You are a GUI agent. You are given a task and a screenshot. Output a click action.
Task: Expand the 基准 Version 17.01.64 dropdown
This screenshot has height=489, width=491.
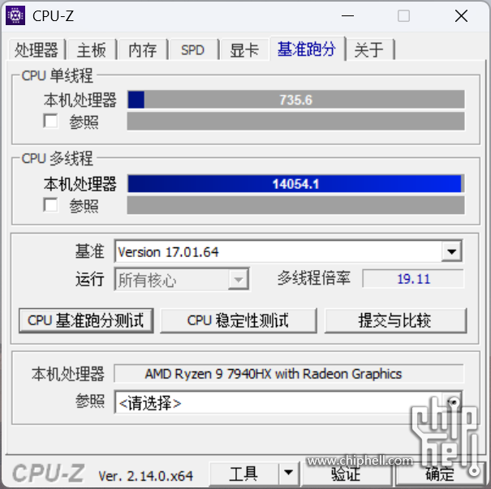tap(451, 251)
